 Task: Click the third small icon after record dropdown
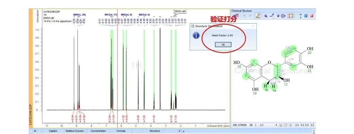pos(290,125)
